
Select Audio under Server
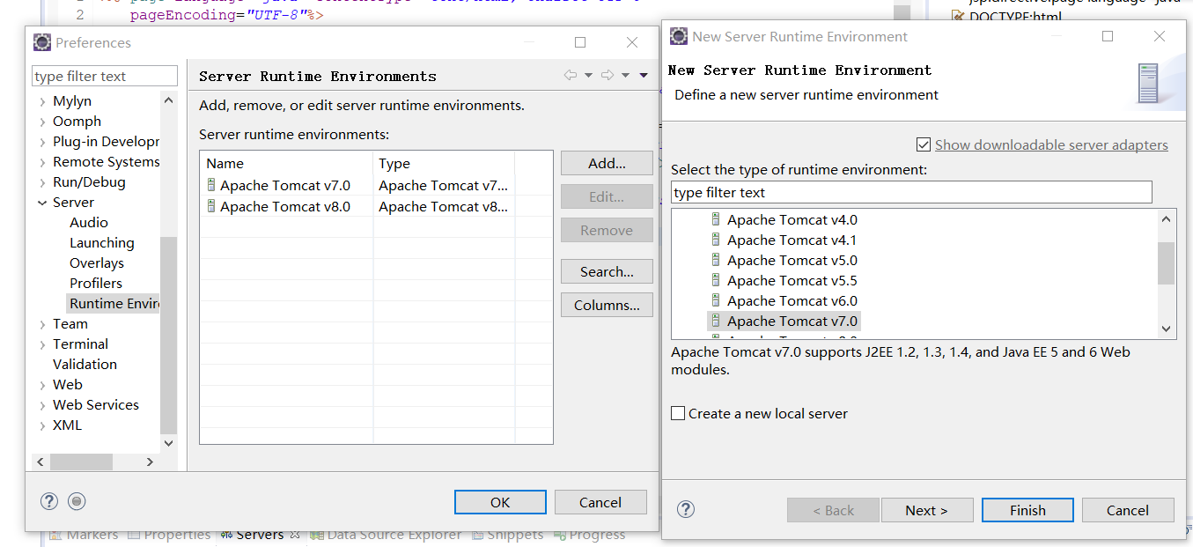[x=89, y=223]
